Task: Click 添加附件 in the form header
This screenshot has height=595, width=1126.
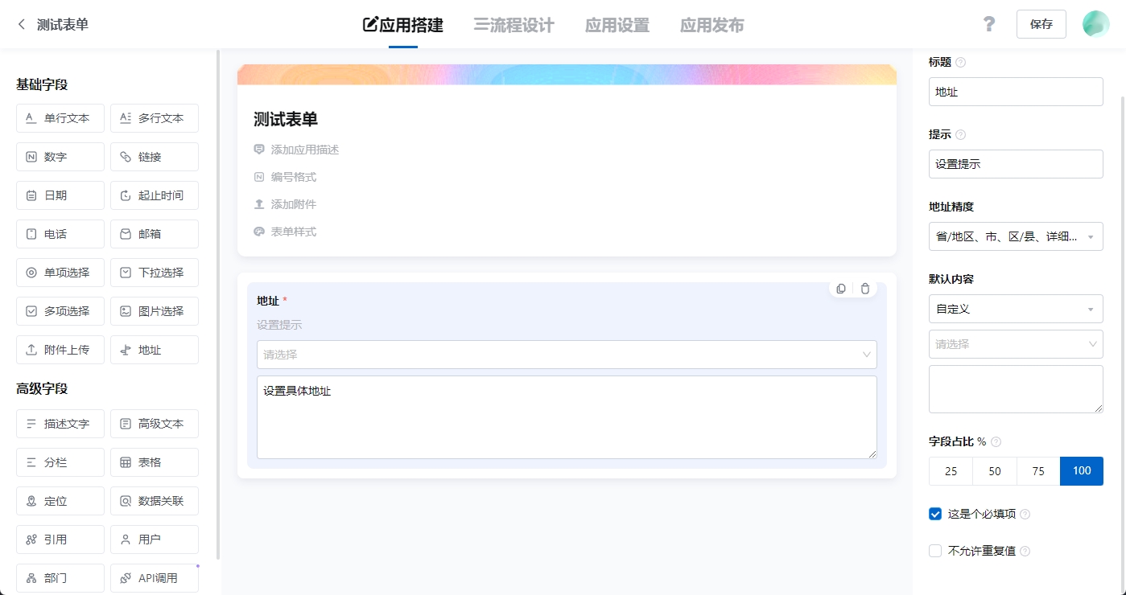Action: [x=291, y=203]
